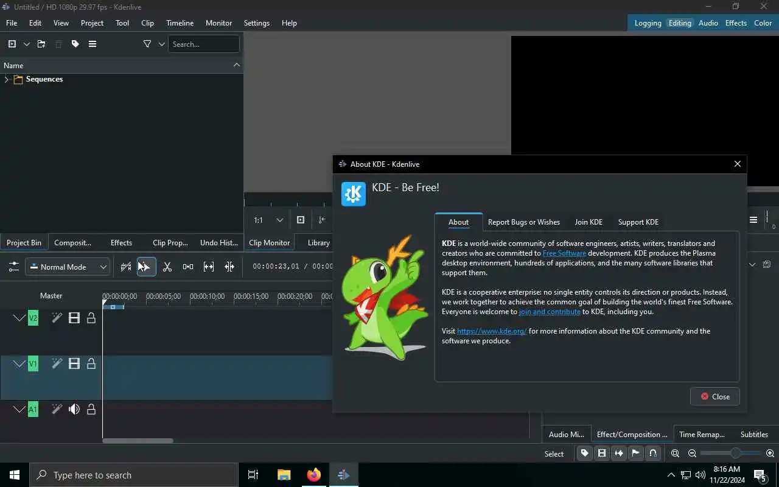
Task: Lock the V1 track
Action: click(x=91, y=363)
